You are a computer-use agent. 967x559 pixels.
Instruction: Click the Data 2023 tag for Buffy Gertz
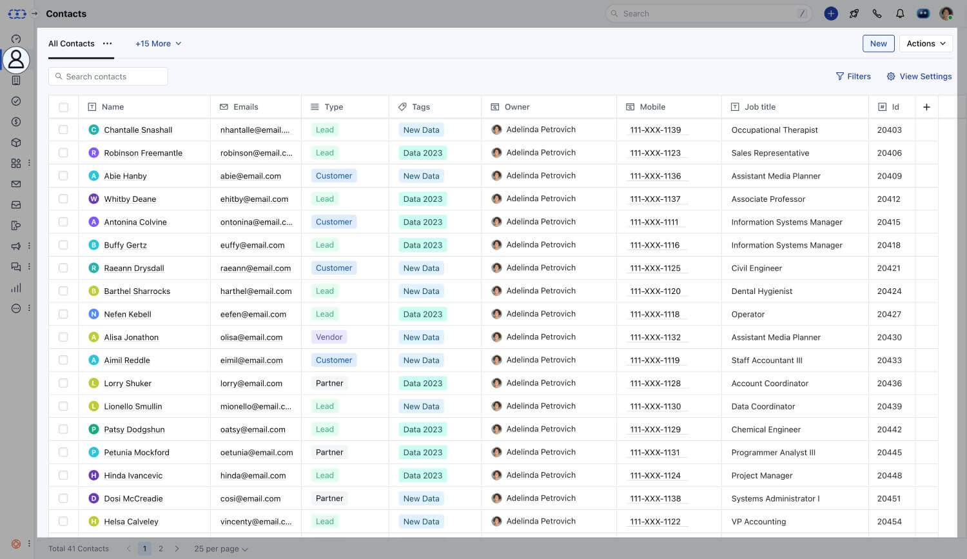pyautogui.click(x=423, y=245)
